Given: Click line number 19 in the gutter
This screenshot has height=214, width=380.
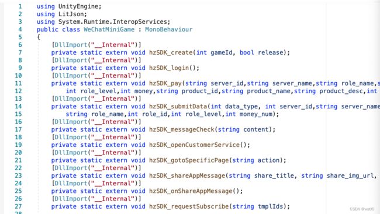Looking at the screenshot, I should (19, 145).
